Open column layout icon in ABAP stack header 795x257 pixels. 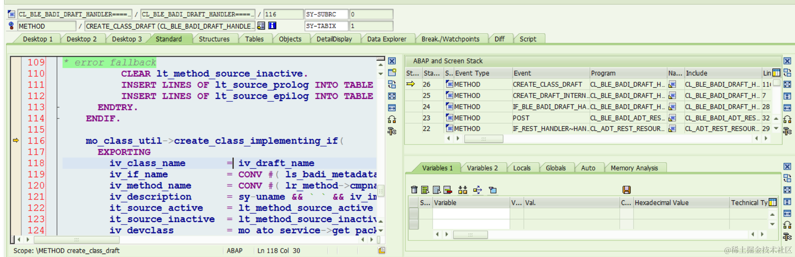[x=776, y=73]
